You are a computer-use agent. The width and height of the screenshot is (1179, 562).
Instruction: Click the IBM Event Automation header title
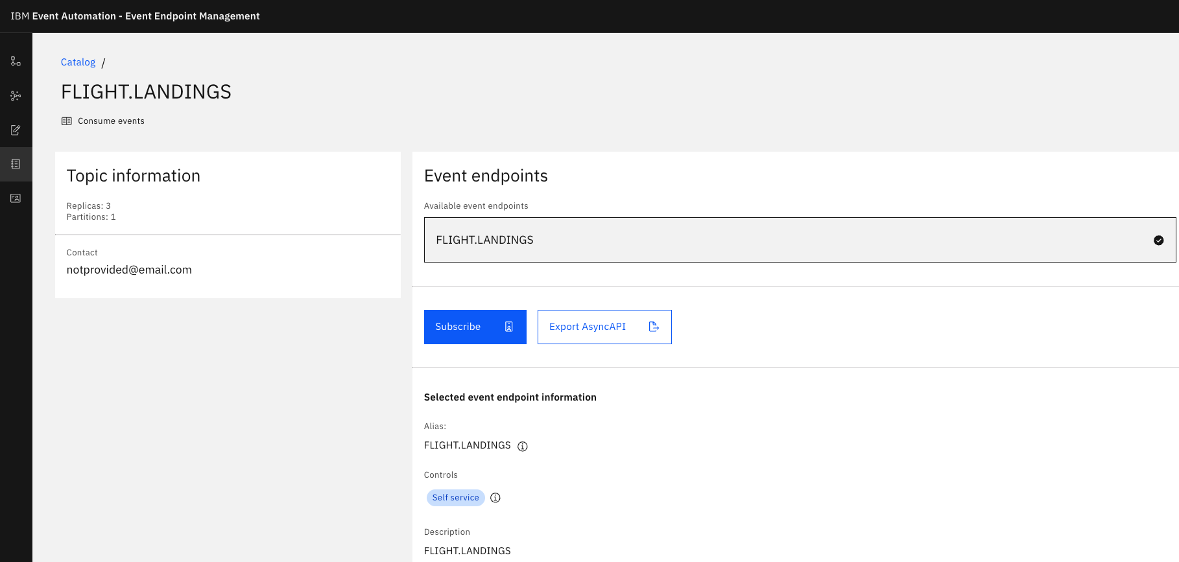[x=135, y=16]
